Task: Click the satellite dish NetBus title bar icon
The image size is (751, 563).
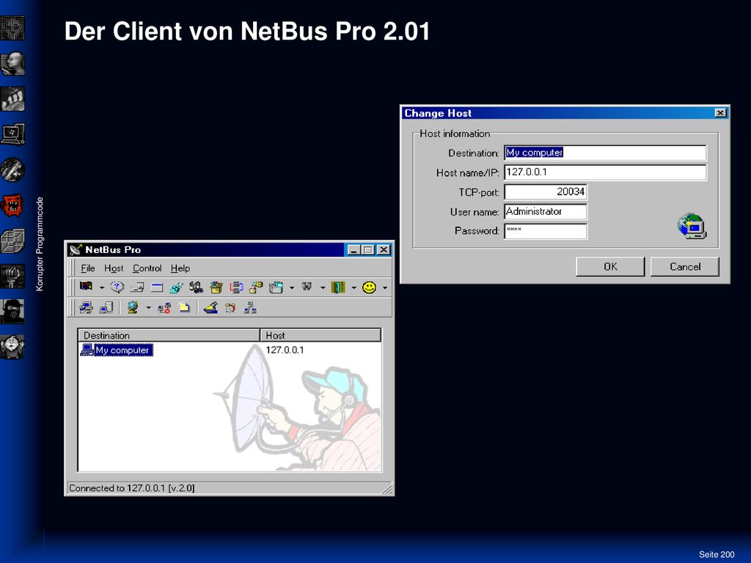Action: [x=75, y=250]
